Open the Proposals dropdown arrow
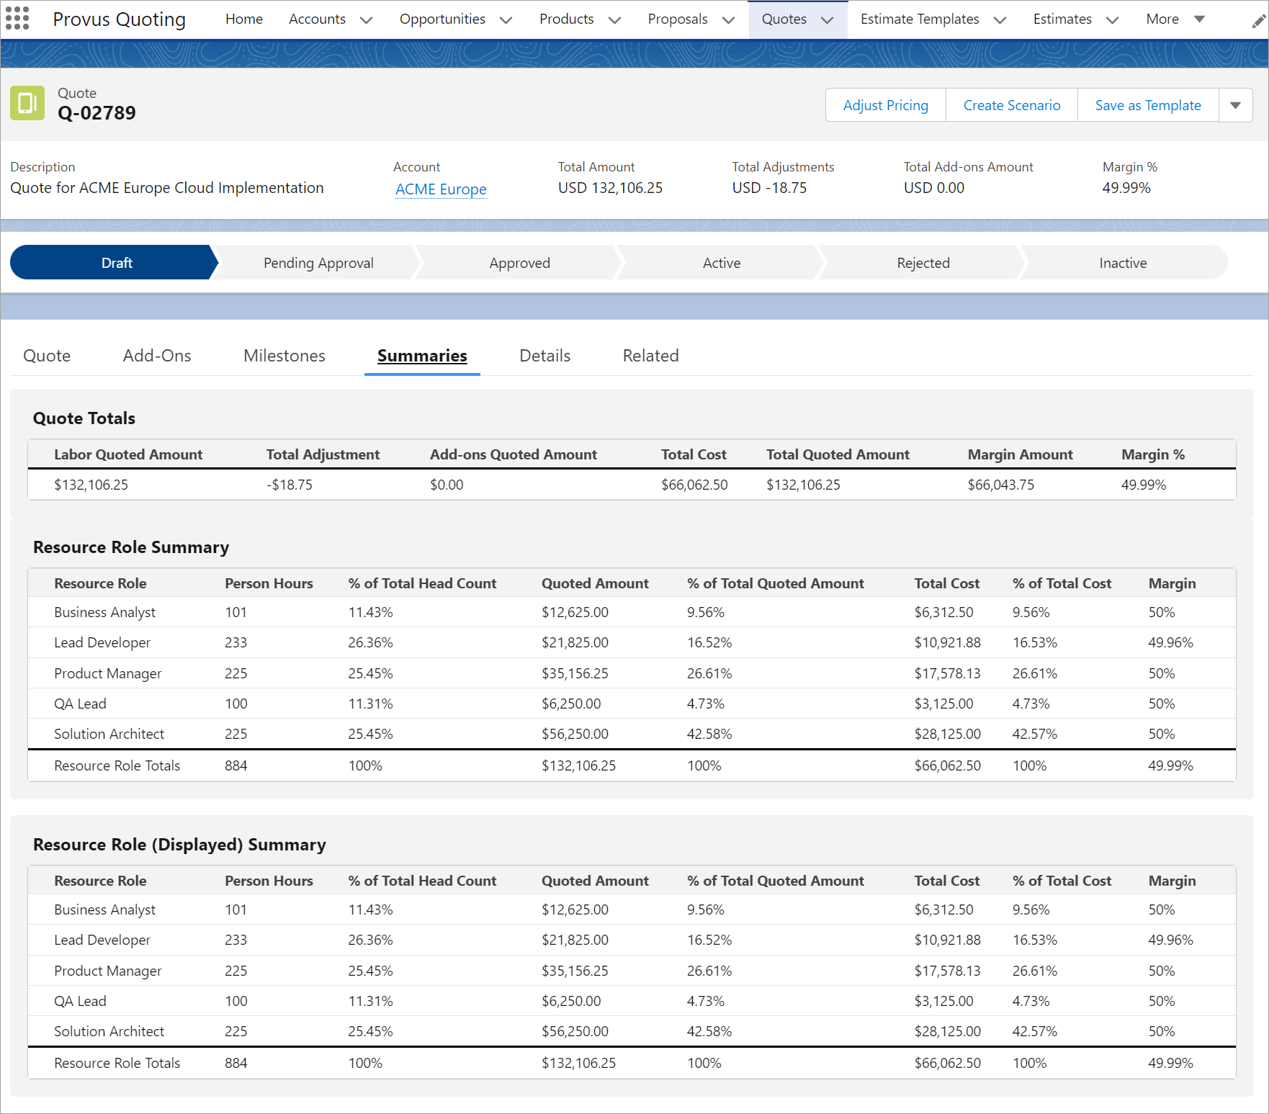1269x1114 pixels. pyautogui.click(x=728, y=20)
